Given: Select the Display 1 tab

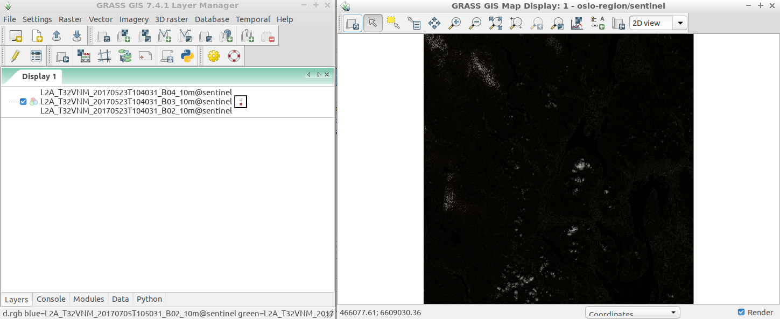Looking at the screenshot, I should pyautogui.click(x=39, y=76).
